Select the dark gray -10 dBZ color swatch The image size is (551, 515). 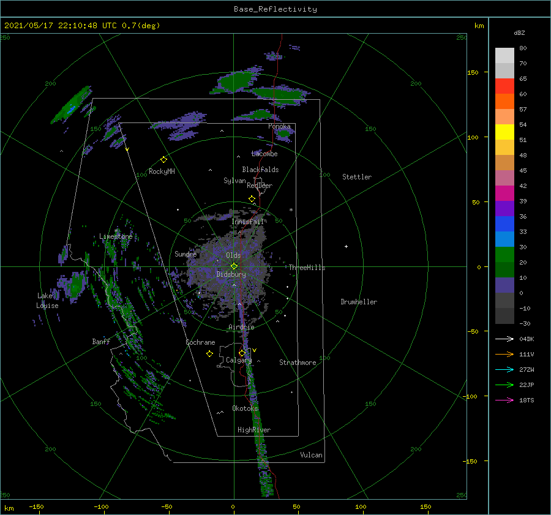click(x=504, y=316)
